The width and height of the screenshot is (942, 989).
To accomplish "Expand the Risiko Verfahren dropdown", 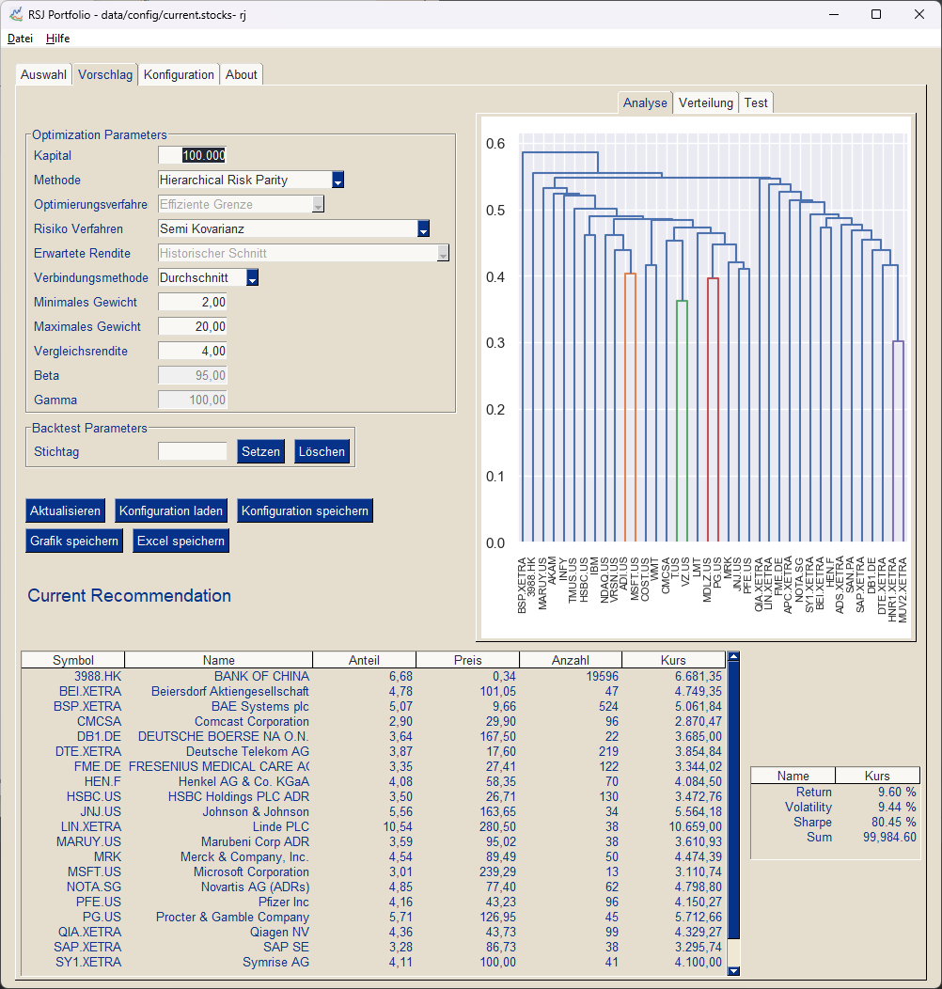I will pos(423,229).
